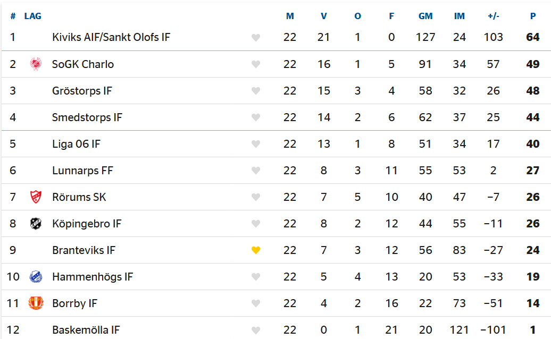Open Branteviks IF team name link

tap(84, 250)
